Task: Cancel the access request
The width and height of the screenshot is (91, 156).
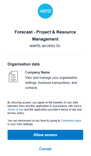Action: click(45, 149)
